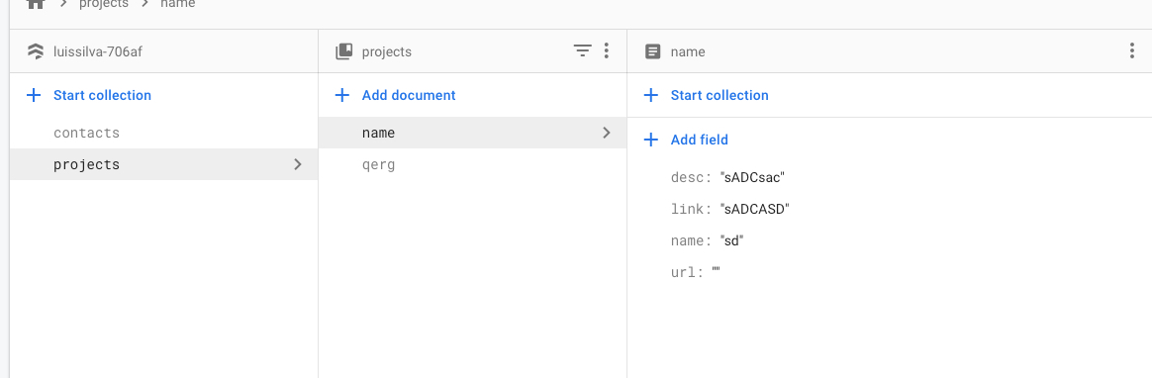Click the Firestore database icon beside luissilva-706af
The image size is (1152, 378).
pyautogui.click(x=35, y=51)
